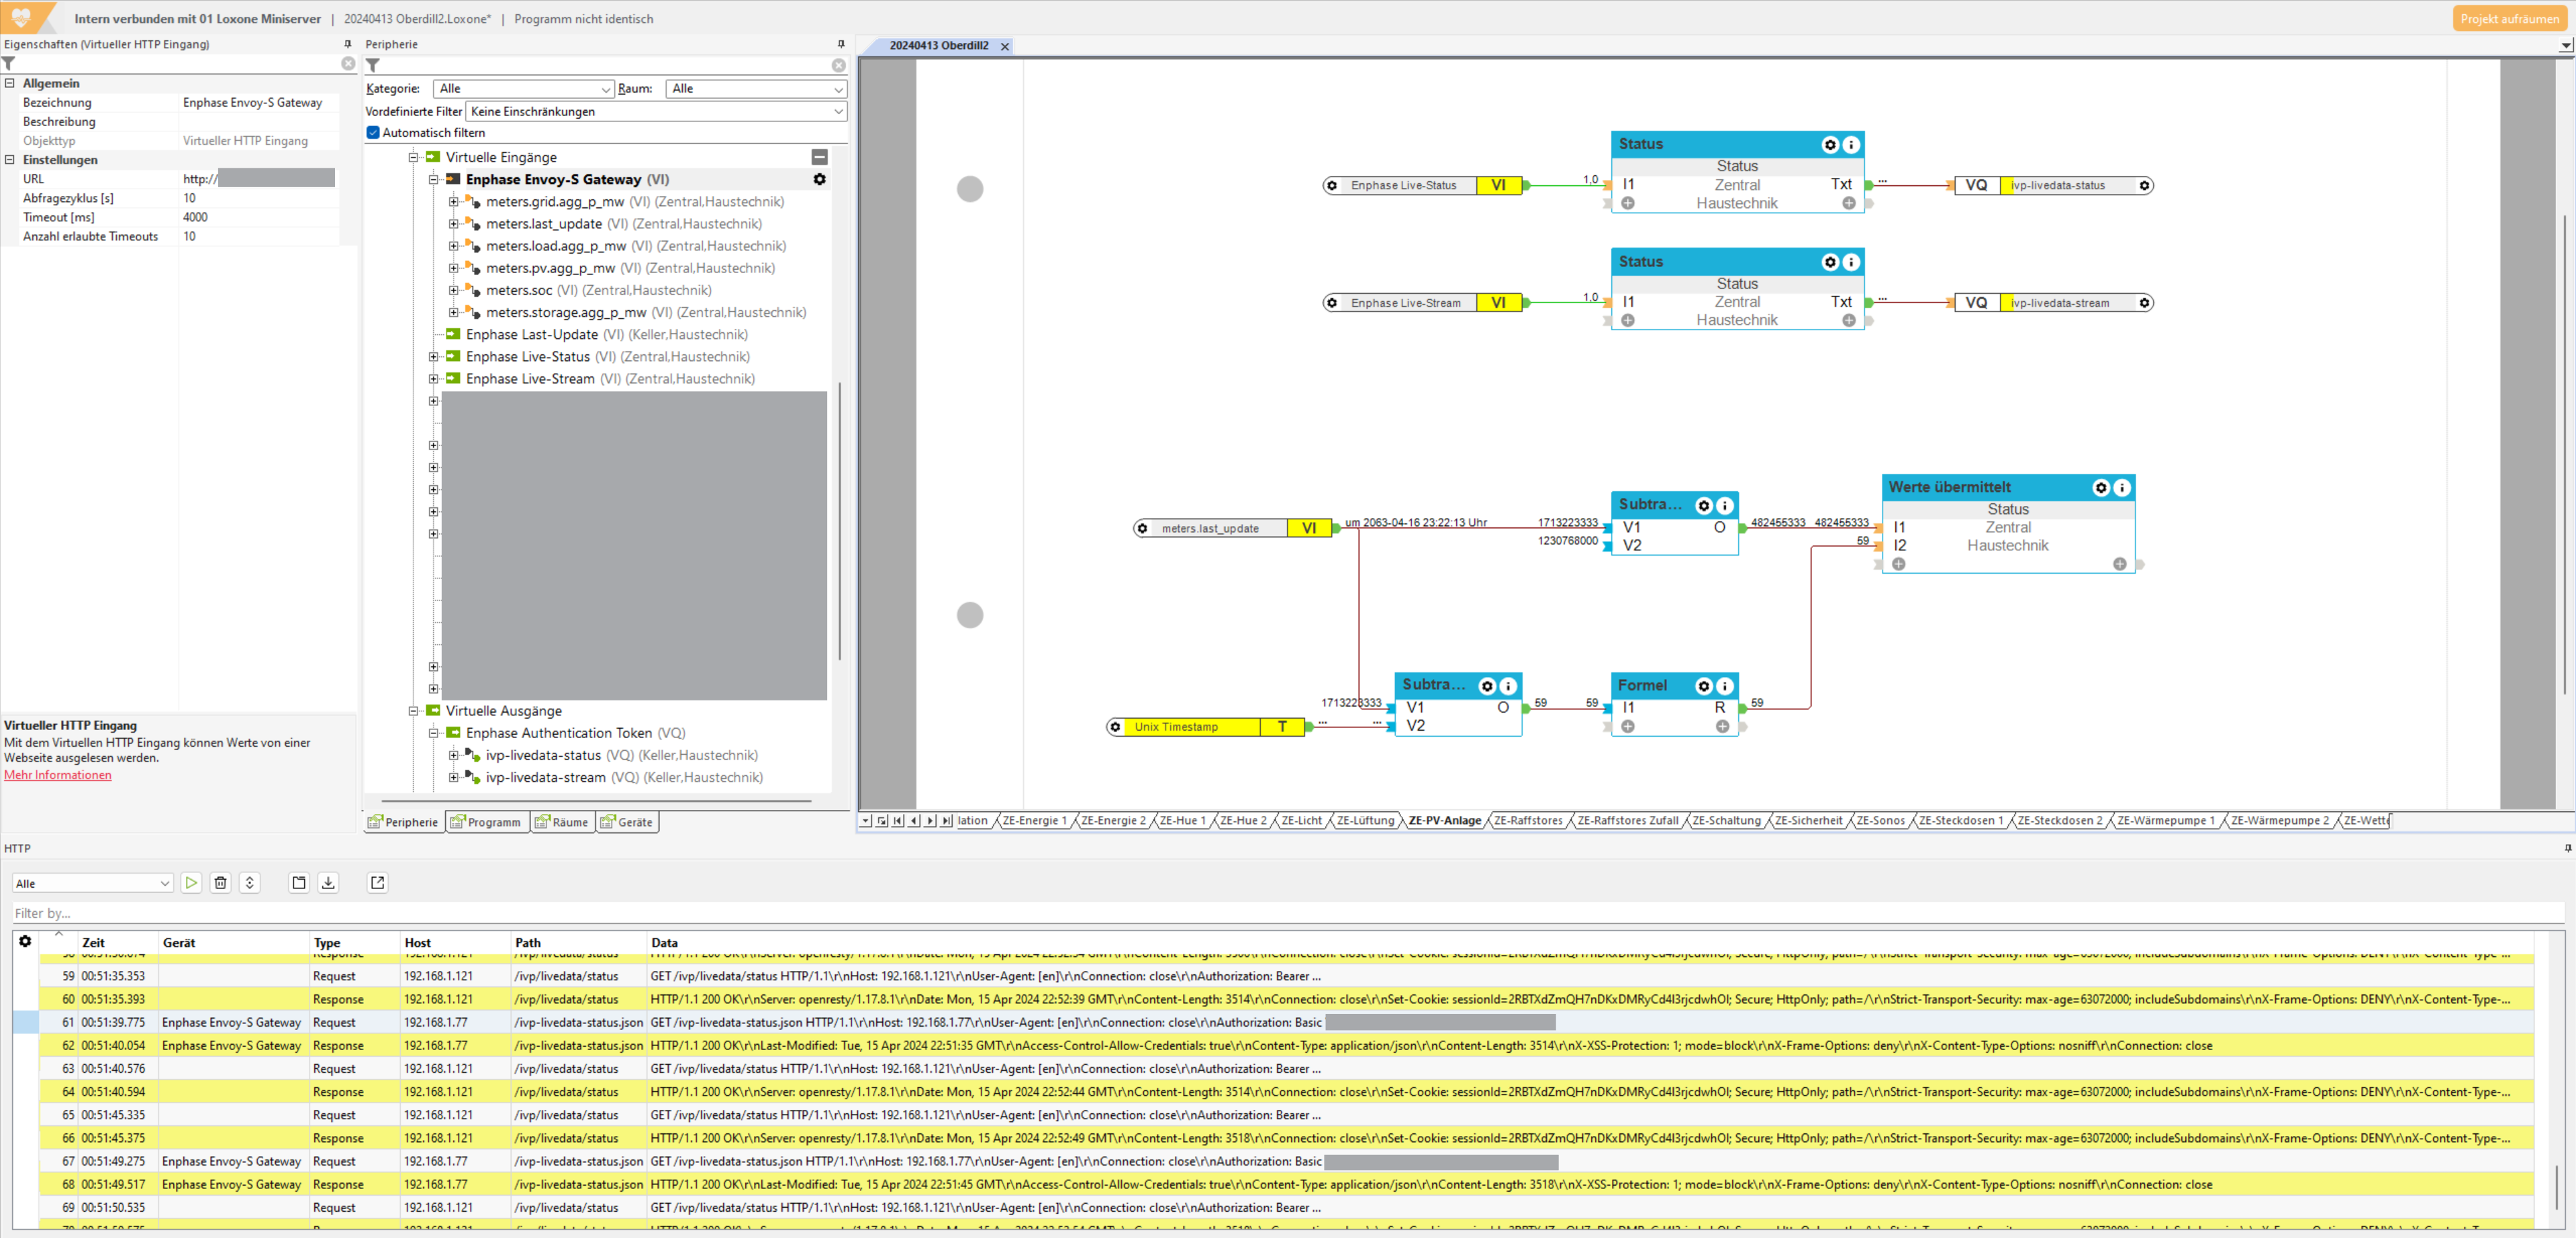Start the HTTP monitor with the play icon
This screenshot has height=1238, width=2576.
pos(191,882)
